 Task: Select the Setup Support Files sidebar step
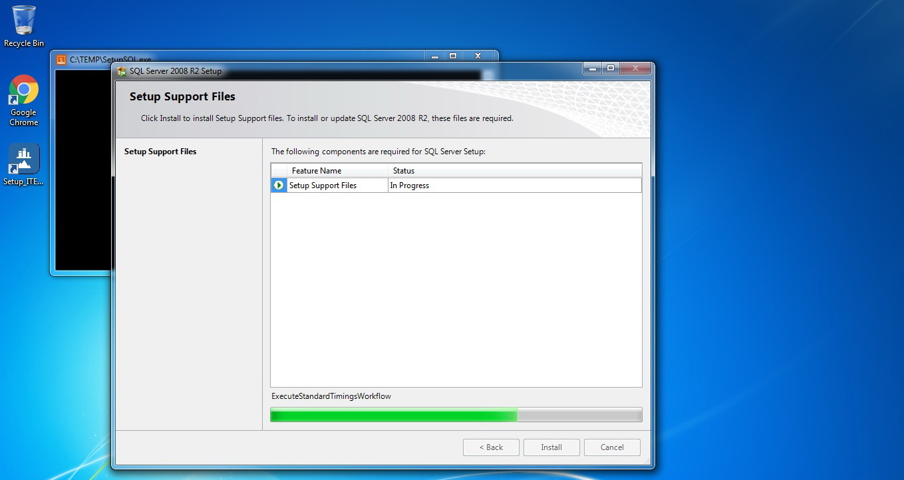(x=160, y=152)
